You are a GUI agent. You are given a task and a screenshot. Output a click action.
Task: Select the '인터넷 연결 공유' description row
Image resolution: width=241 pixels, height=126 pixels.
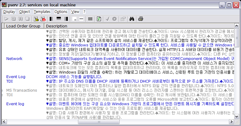[x=140, y=36]
